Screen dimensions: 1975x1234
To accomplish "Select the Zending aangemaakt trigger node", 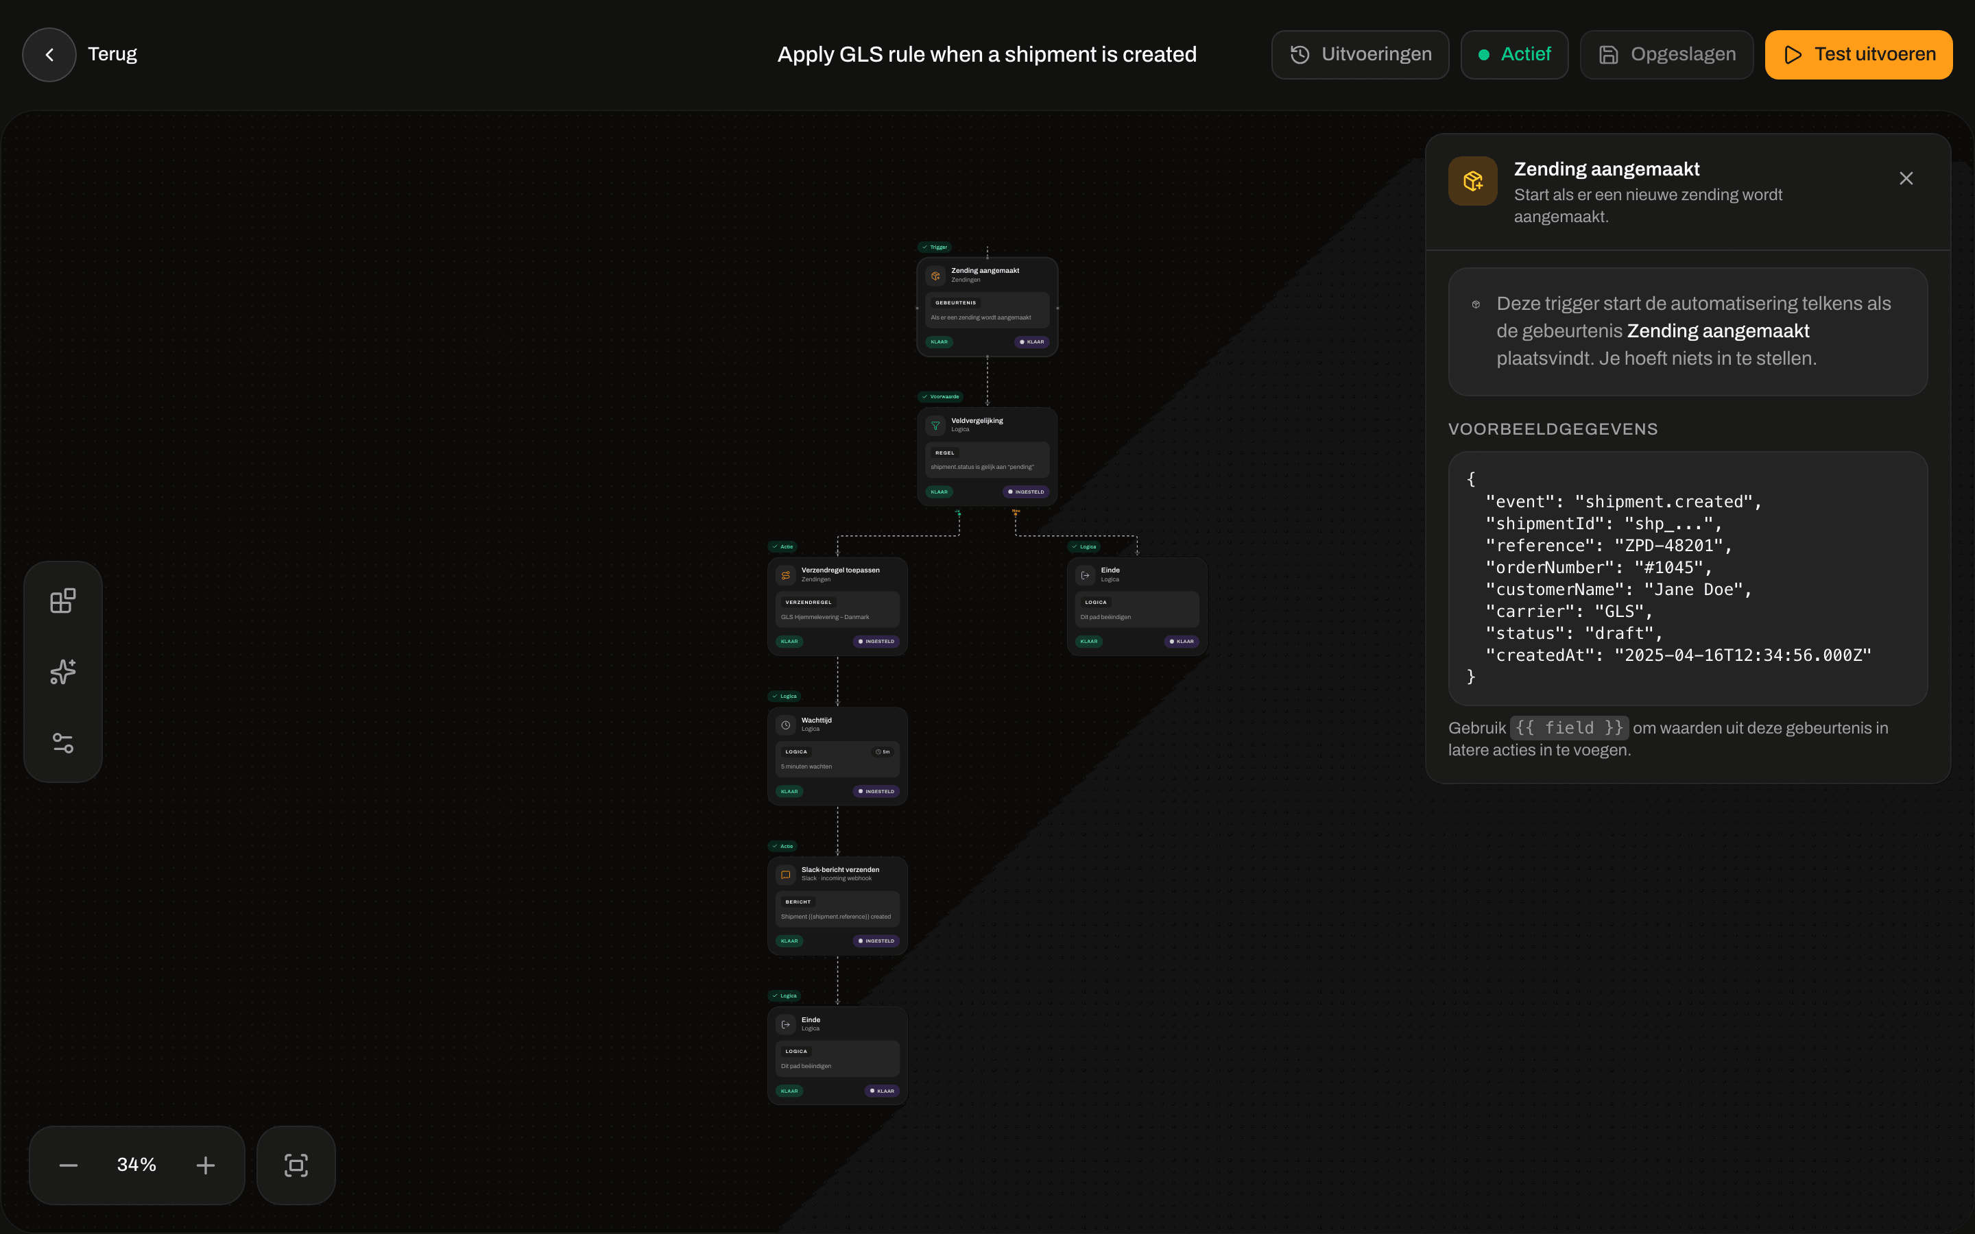I will (x=987, y=307).
